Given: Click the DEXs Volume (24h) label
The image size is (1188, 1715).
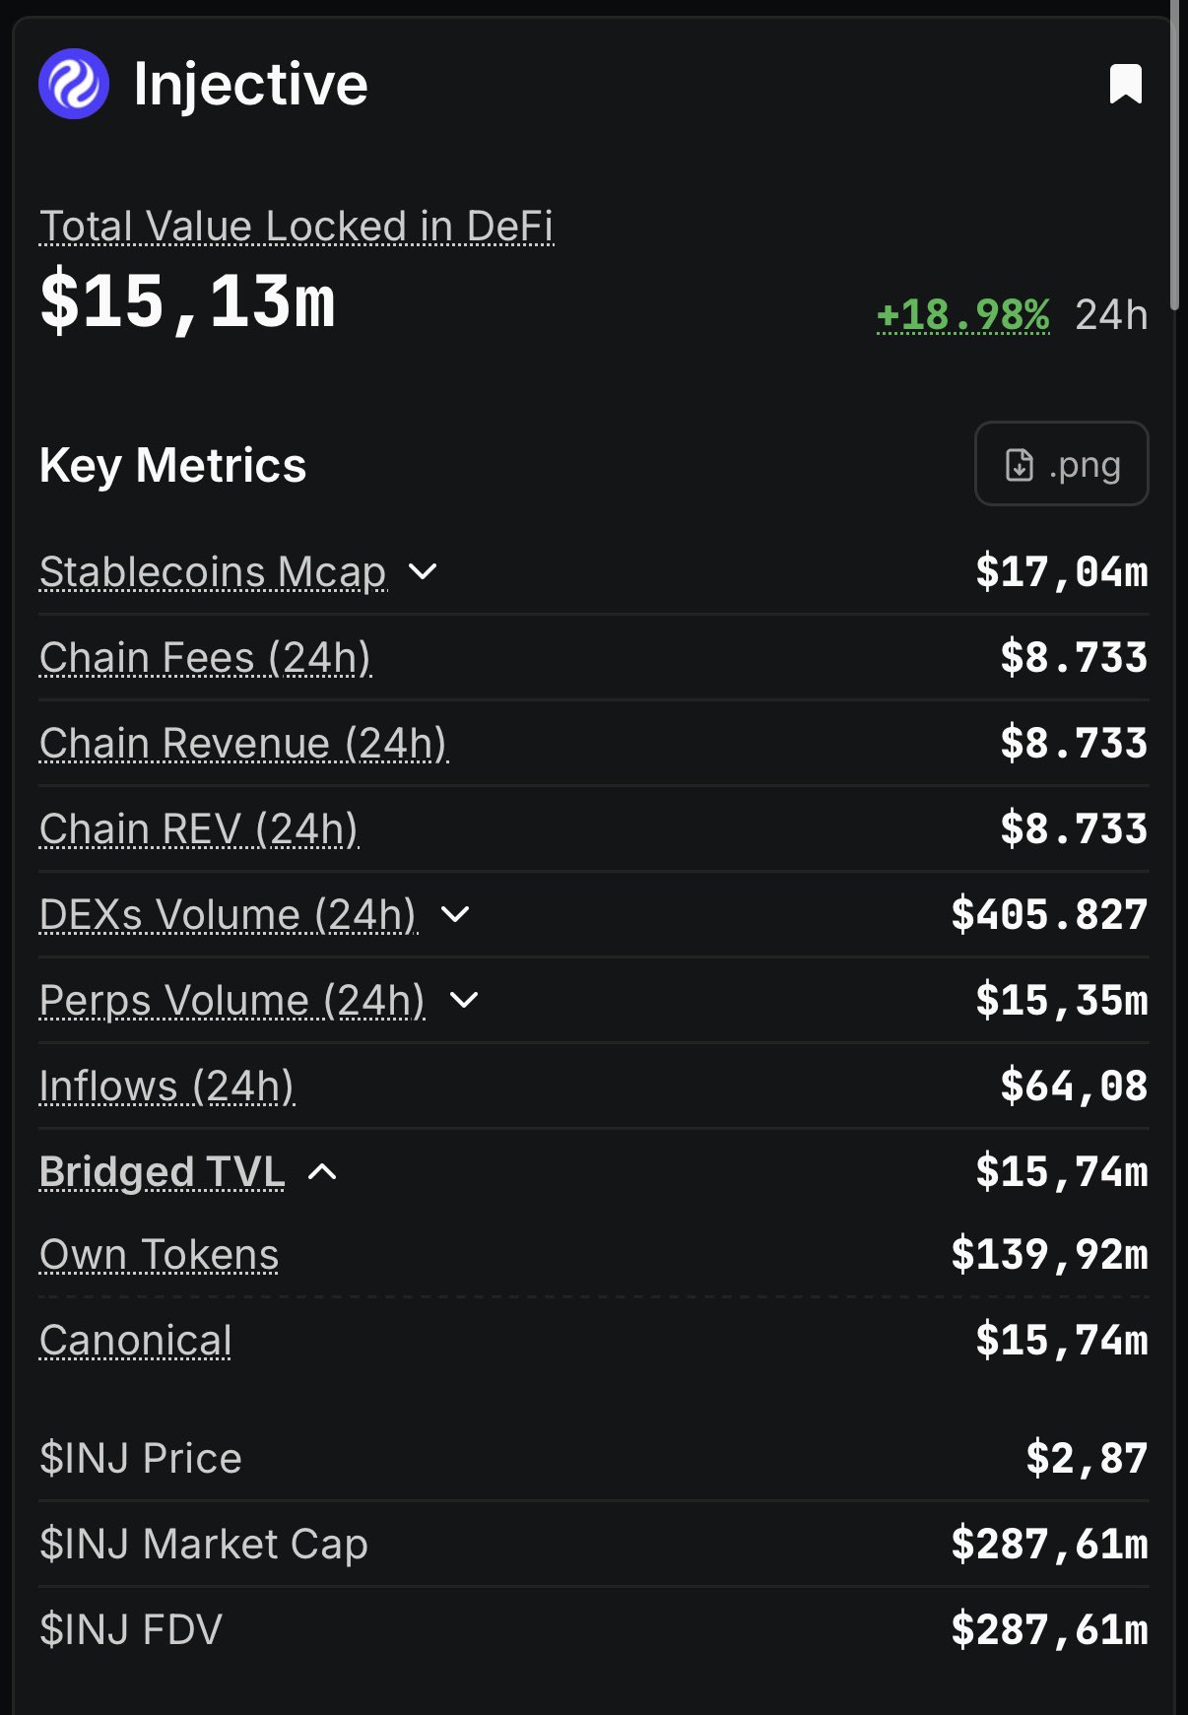Looking at the screenshot, I should click(228, 914).
